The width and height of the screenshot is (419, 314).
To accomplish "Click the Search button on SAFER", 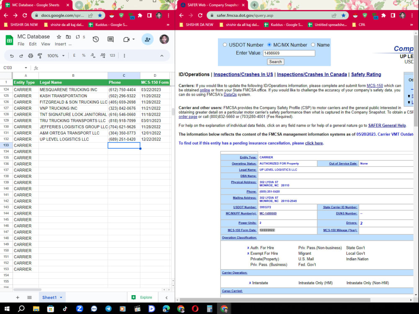I will (275, 62).
